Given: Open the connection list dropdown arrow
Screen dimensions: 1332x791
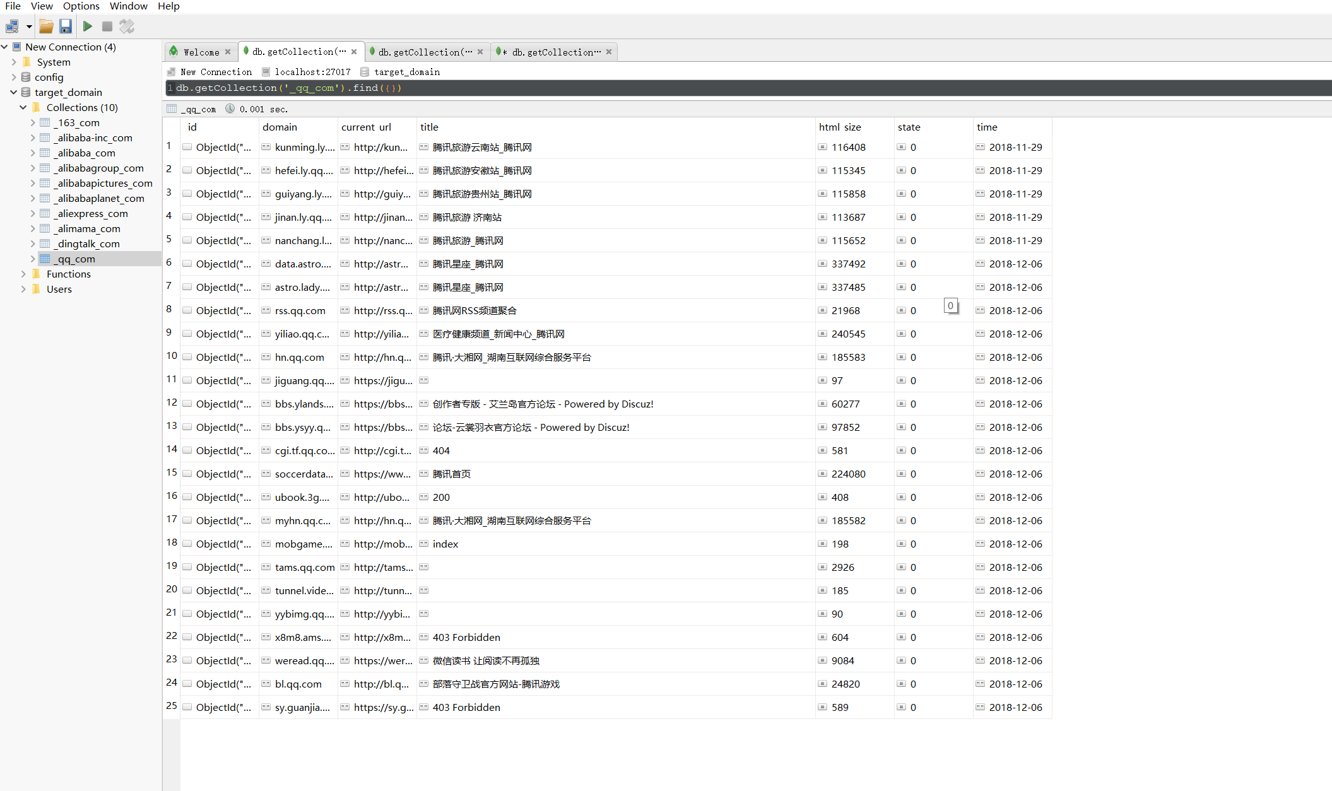Looking at the screenshot, I should tap(28, 26).
